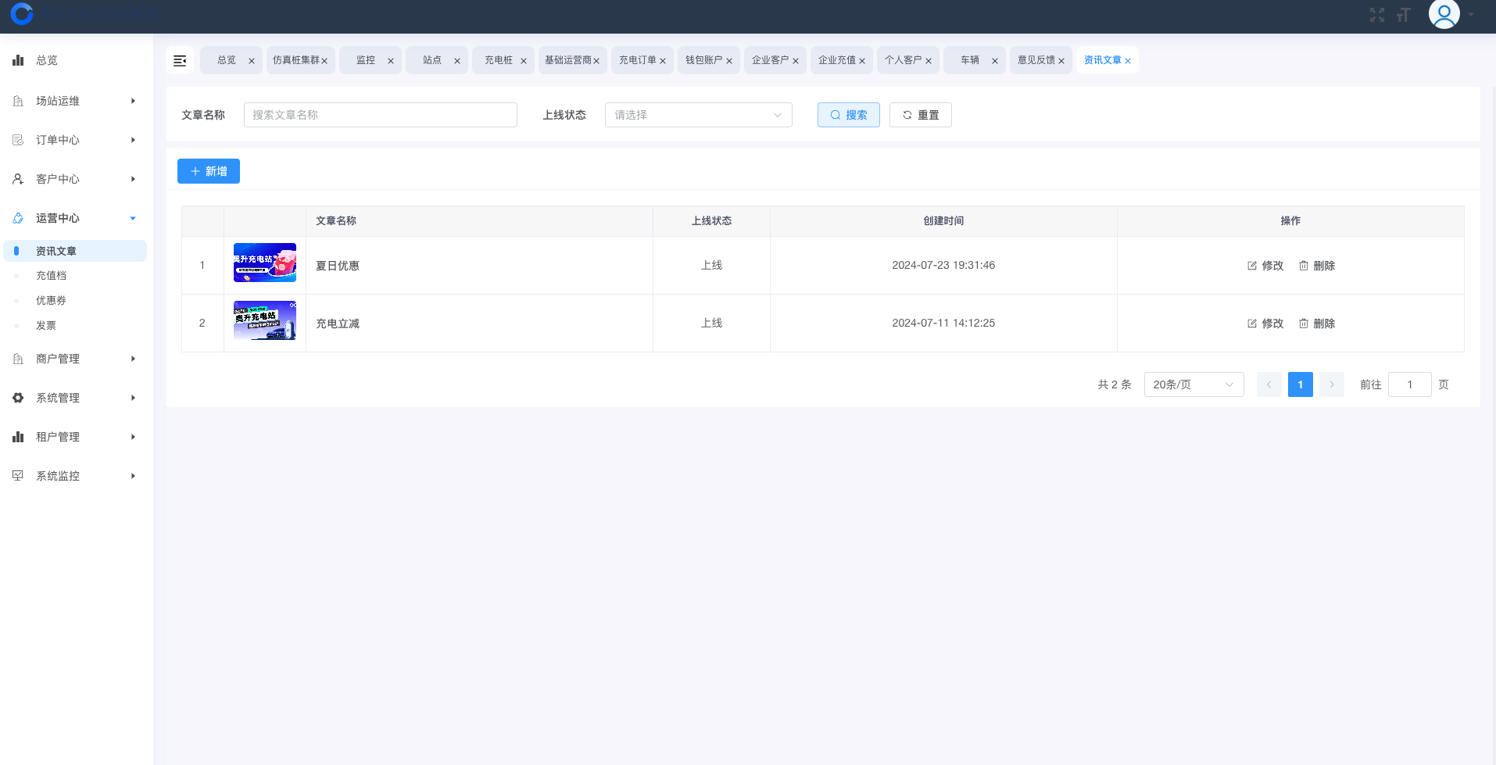Click the 搜索 button

click(x=848, y=115)
